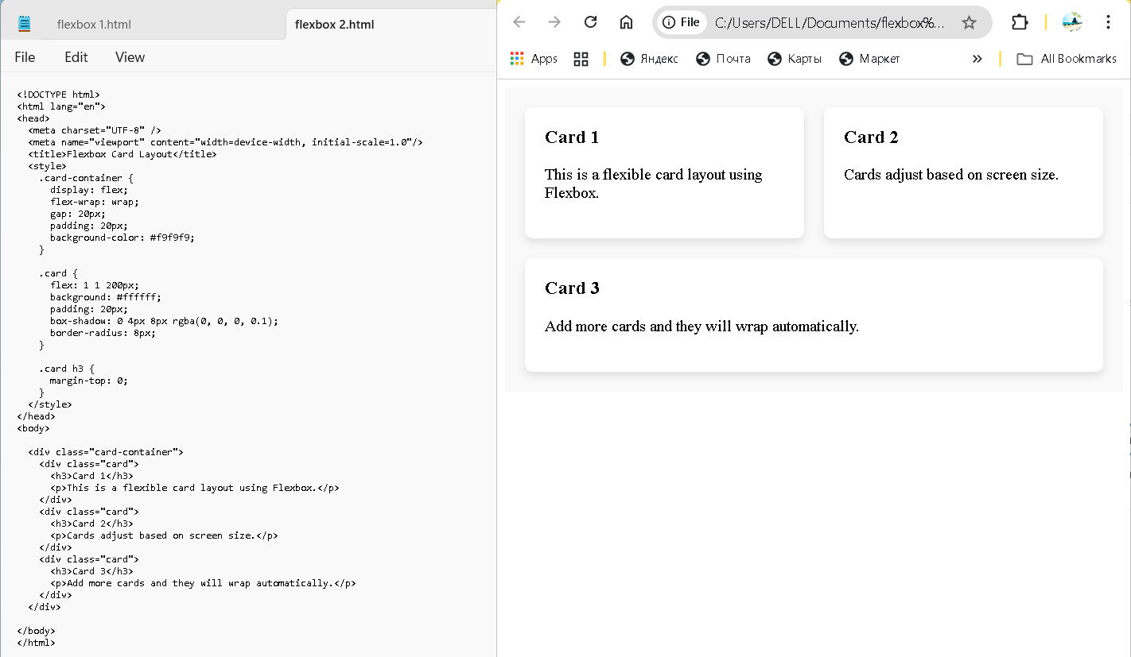Go to the browser Home page

tap(627, 22)
